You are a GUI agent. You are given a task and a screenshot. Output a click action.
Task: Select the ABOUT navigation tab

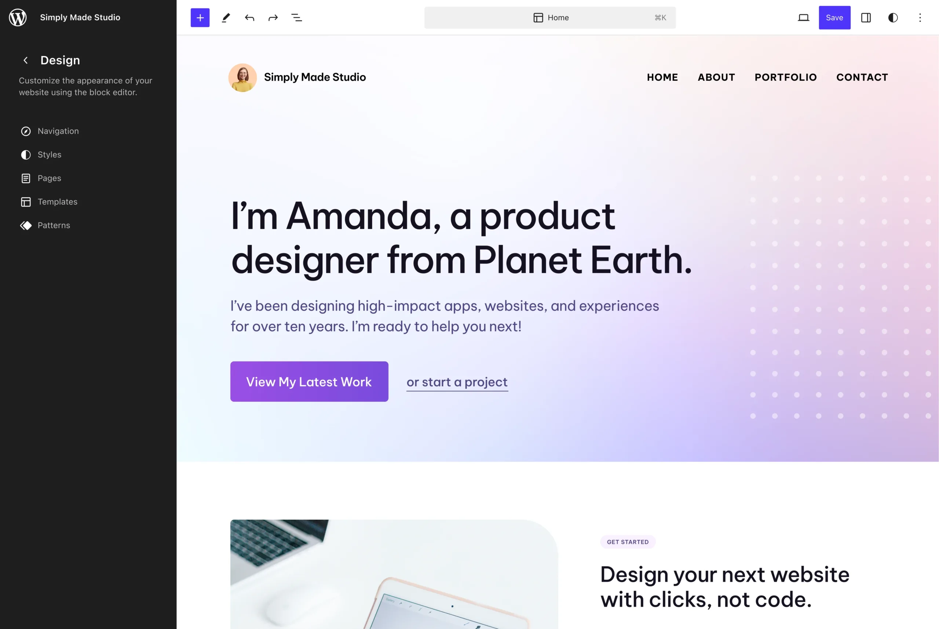coord(716,77)
